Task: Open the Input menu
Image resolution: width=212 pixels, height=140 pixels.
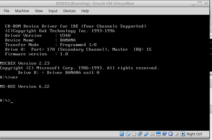Action: click(x=53, y=11)
